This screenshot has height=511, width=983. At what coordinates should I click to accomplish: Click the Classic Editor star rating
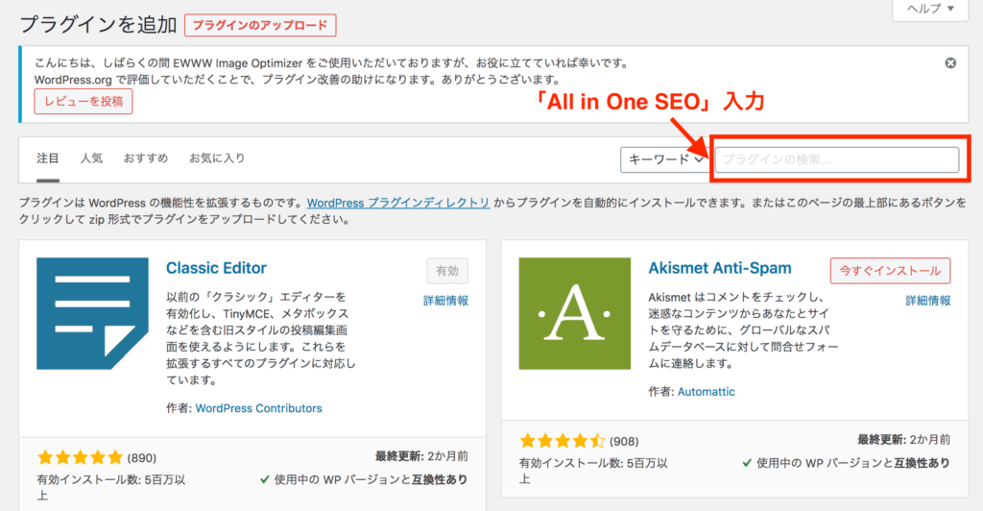80,458
